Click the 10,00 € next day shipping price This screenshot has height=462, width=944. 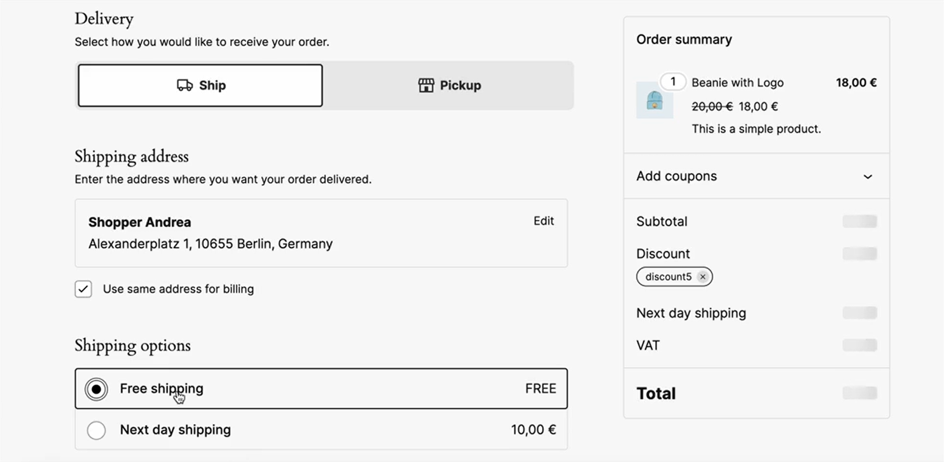point(533,430)
